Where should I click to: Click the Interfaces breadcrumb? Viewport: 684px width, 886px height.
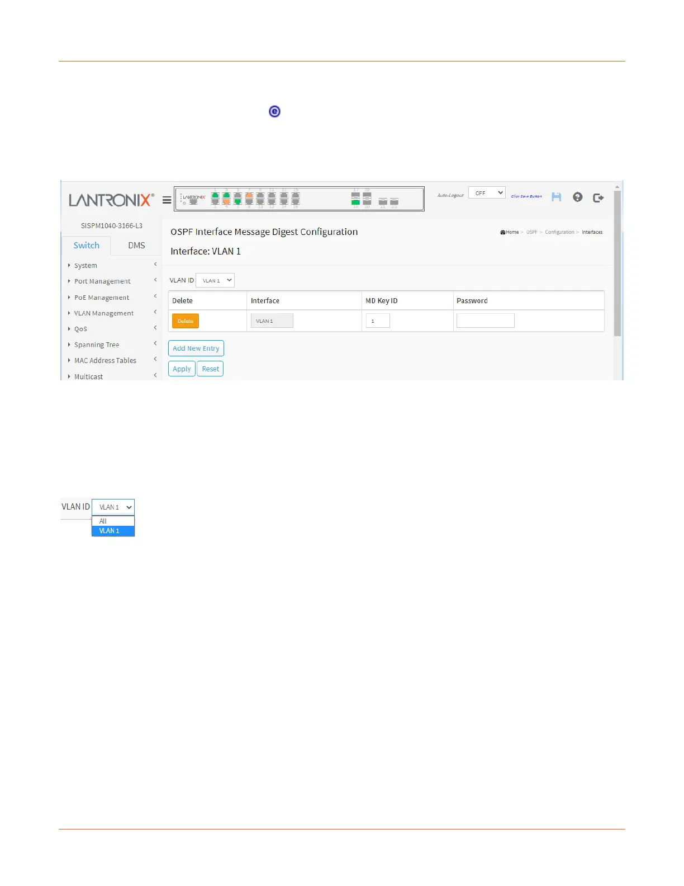[x=592, y=232]
